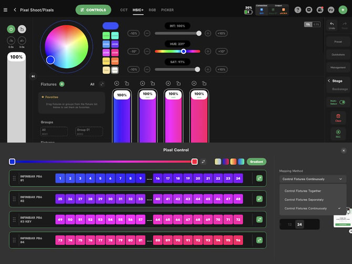Click the All fixtures filter
Viewport: 352px width, 264px height.
[x=92, y=84]
